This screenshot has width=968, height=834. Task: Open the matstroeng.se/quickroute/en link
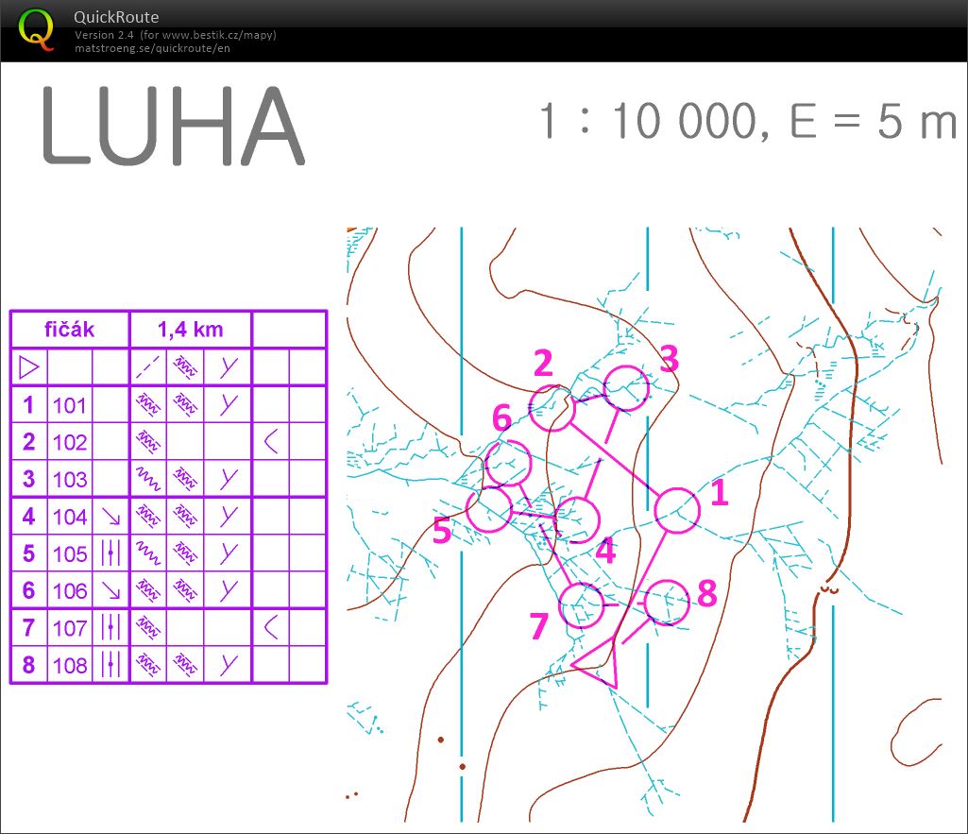[x=152, y=48]
